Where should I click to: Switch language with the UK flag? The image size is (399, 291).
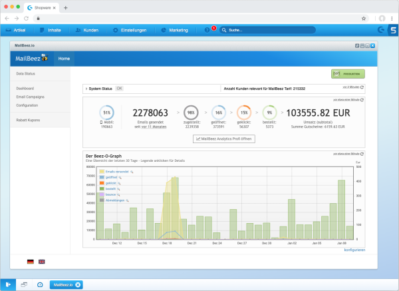tap(42, 262)
